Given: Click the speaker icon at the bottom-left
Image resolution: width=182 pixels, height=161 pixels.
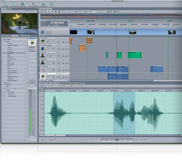Looking at the screenshot, I should click(x=42, y=140).
